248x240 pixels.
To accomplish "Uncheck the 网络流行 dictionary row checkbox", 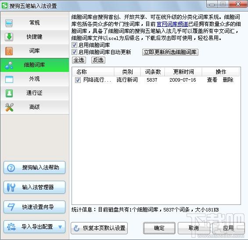I will (x=78, y=80).
